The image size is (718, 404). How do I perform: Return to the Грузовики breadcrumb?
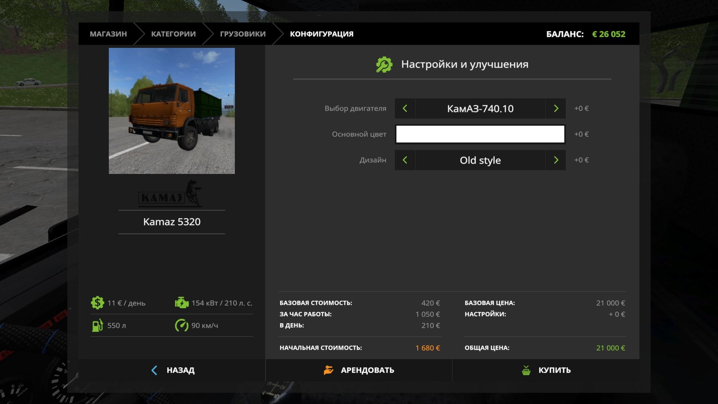pos(243,34)
